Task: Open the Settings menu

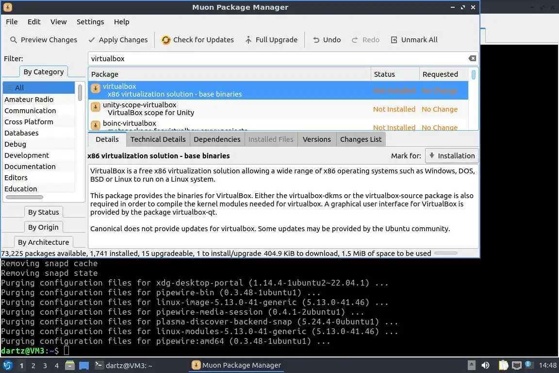Action: point(91,22)
